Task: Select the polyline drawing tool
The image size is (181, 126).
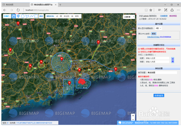Action: coord(32,16)
